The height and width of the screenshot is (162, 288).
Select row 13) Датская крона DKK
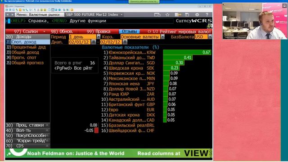[x=128, y=115]
